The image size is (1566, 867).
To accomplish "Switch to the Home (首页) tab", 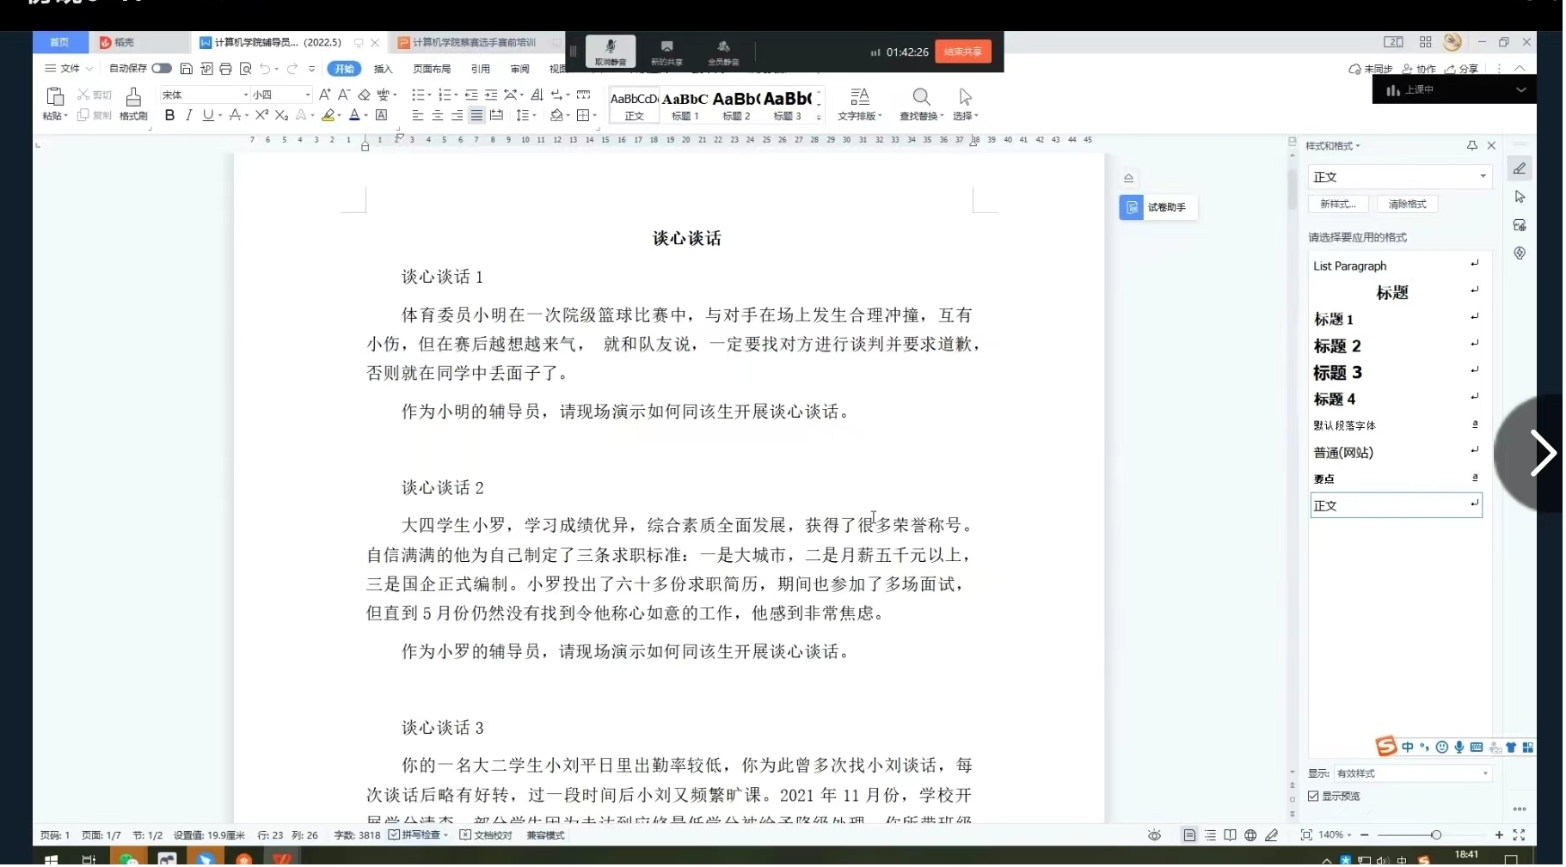I will [x=59, y=42].
